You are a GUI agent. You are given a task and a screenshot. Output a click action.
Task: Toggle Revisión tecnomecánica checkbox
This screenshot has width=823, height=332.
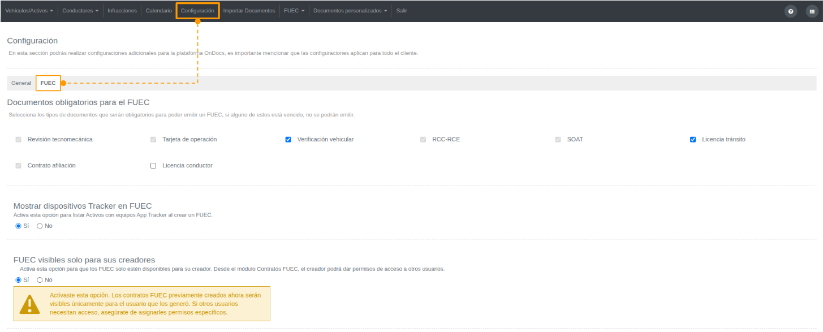[x=19, y=140]
